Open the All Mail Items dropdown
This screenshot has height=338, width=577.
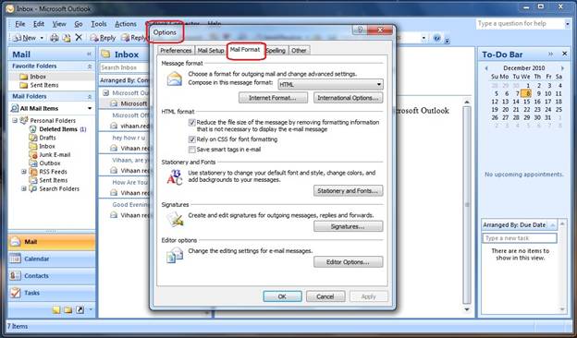tap(90, 108)
